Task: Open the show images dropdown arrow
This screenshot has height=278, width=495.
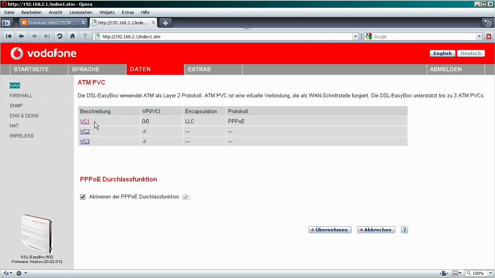Action: tap(460, 273)
